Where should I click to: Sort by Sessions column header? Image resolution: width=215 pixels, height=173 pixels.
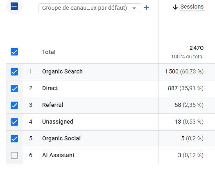click(192, 7)
